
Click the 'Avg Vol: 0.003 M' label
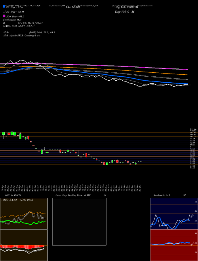pos(126,7)
